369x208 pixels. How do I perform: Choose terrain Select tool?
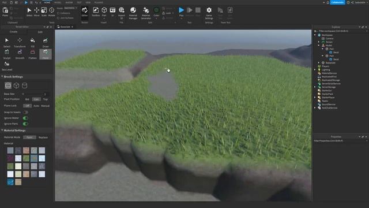coord(7,42)
